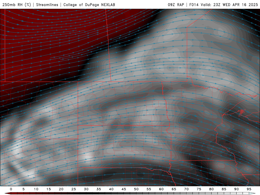
Task: Click the '85' colorbar tick label
Action: click(x=224, y=189)
